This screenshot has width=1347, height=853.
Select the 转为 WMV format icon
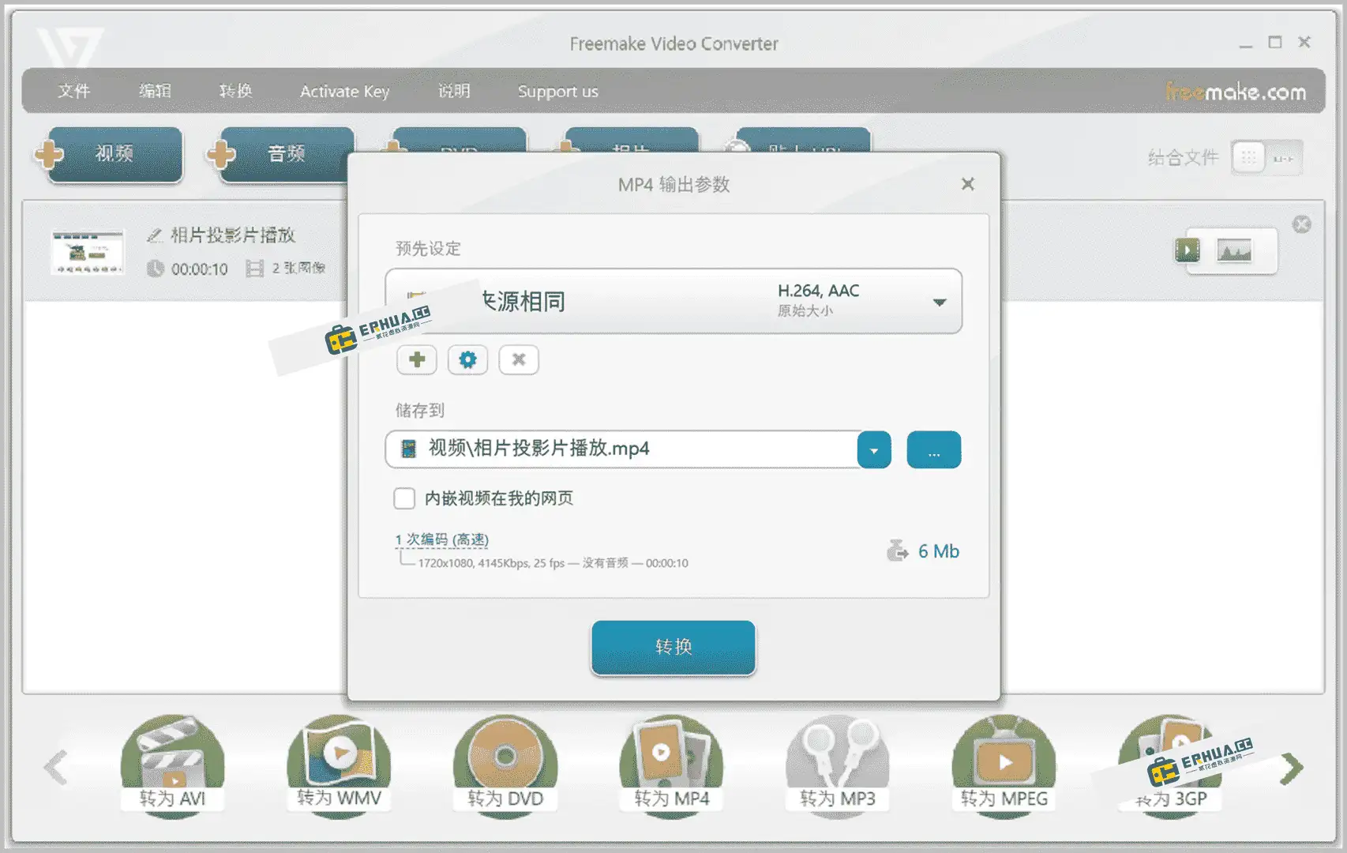point(339,765)
